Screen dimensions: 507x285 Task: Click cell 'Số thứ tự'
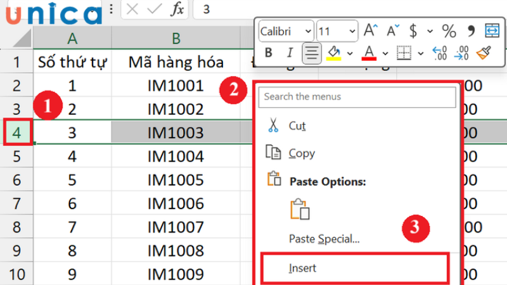(72, 61)
